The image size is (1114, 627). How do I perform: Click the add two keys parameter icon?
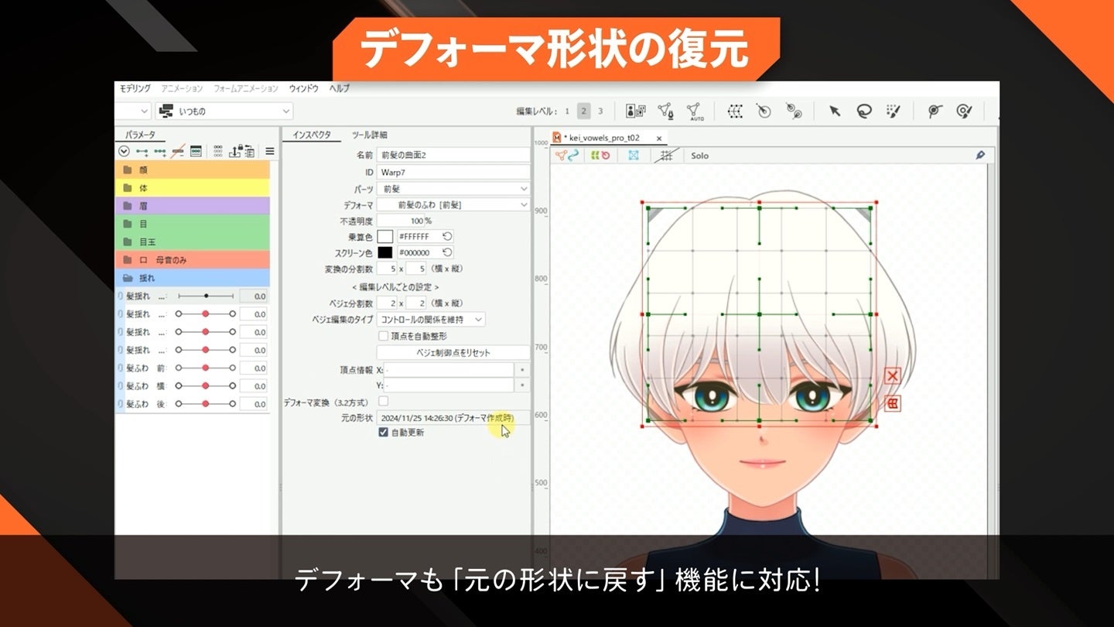click(142, 151)
